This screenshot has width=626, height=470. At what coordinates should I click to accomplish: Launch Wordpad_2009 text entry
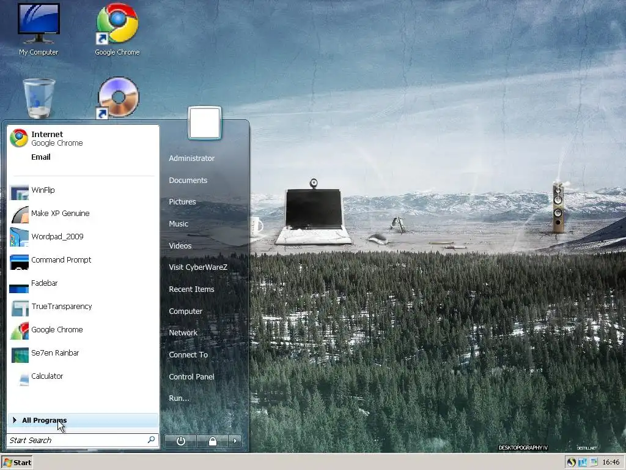coord(57,237)
